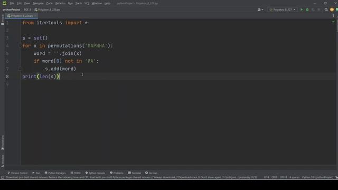Screen dimensions: 338x190
Task: Open the Python Packages tool window
Action: (55, 173)
